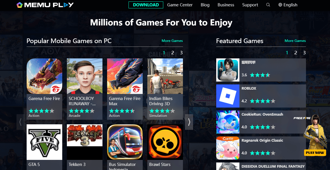The image size is (330, 170).
Task: Go to previous games with left arrow
Action: coord(21,122)
